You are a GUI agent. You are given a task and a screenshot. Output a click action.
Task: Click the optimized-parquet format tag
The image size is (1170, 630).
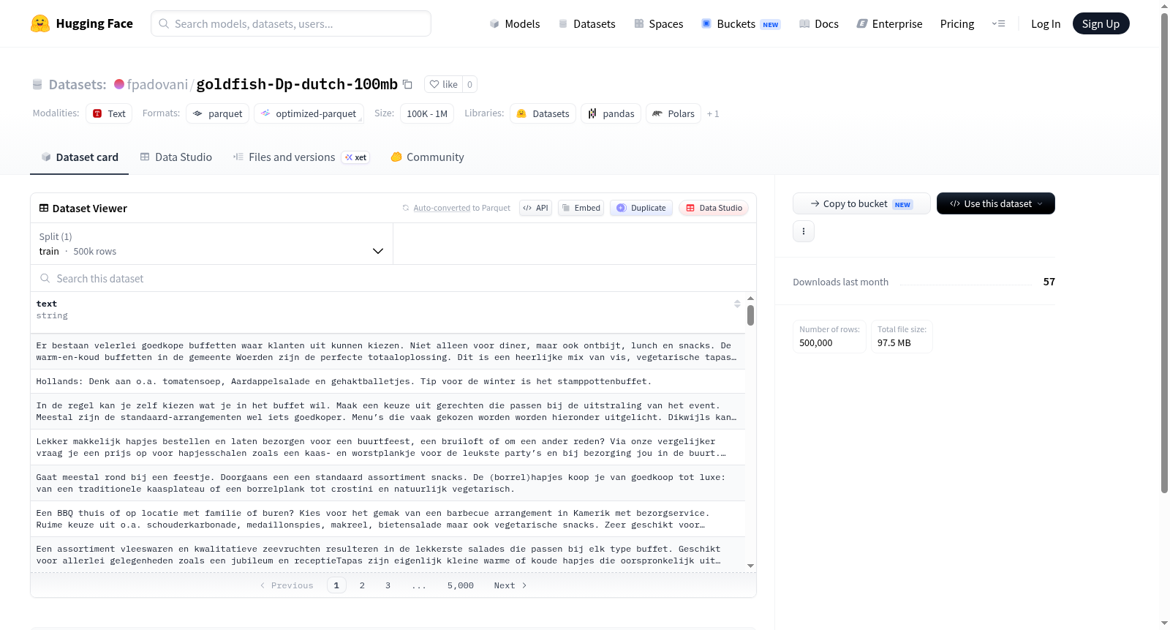(309, 113)
